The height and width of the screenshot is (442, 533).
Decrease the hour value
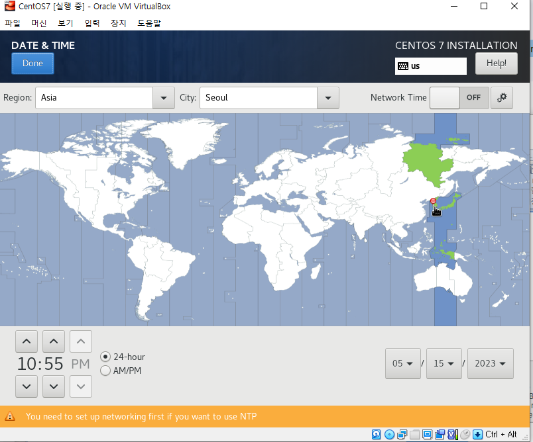[27, 386]
